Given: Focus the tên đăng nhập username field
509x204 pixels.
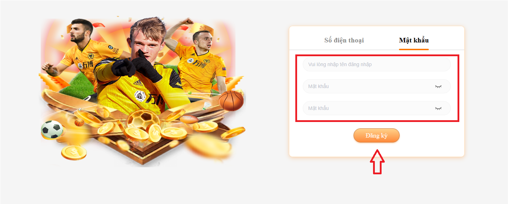Looking at the screenshot, I should [x=377, y=65].
